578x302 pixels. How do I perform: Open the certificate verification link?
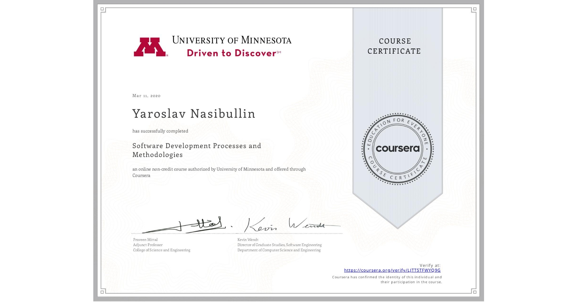pos(392,270)
